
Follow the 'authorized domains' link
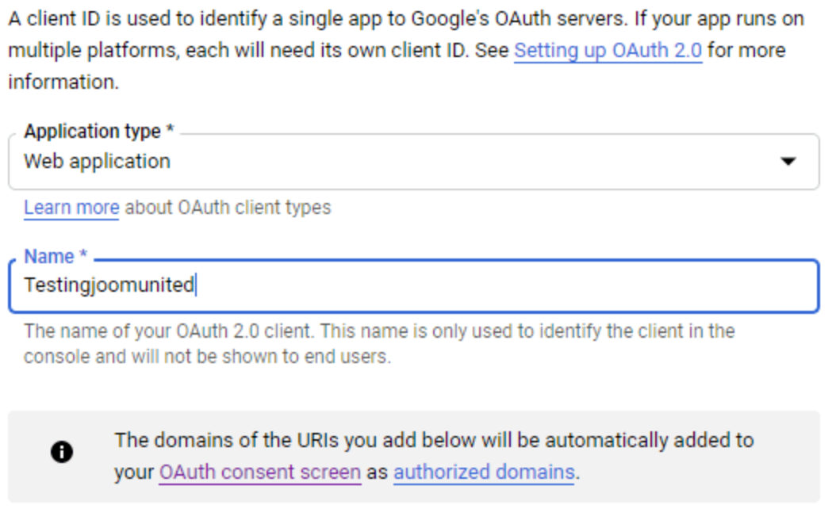point(484,473)
